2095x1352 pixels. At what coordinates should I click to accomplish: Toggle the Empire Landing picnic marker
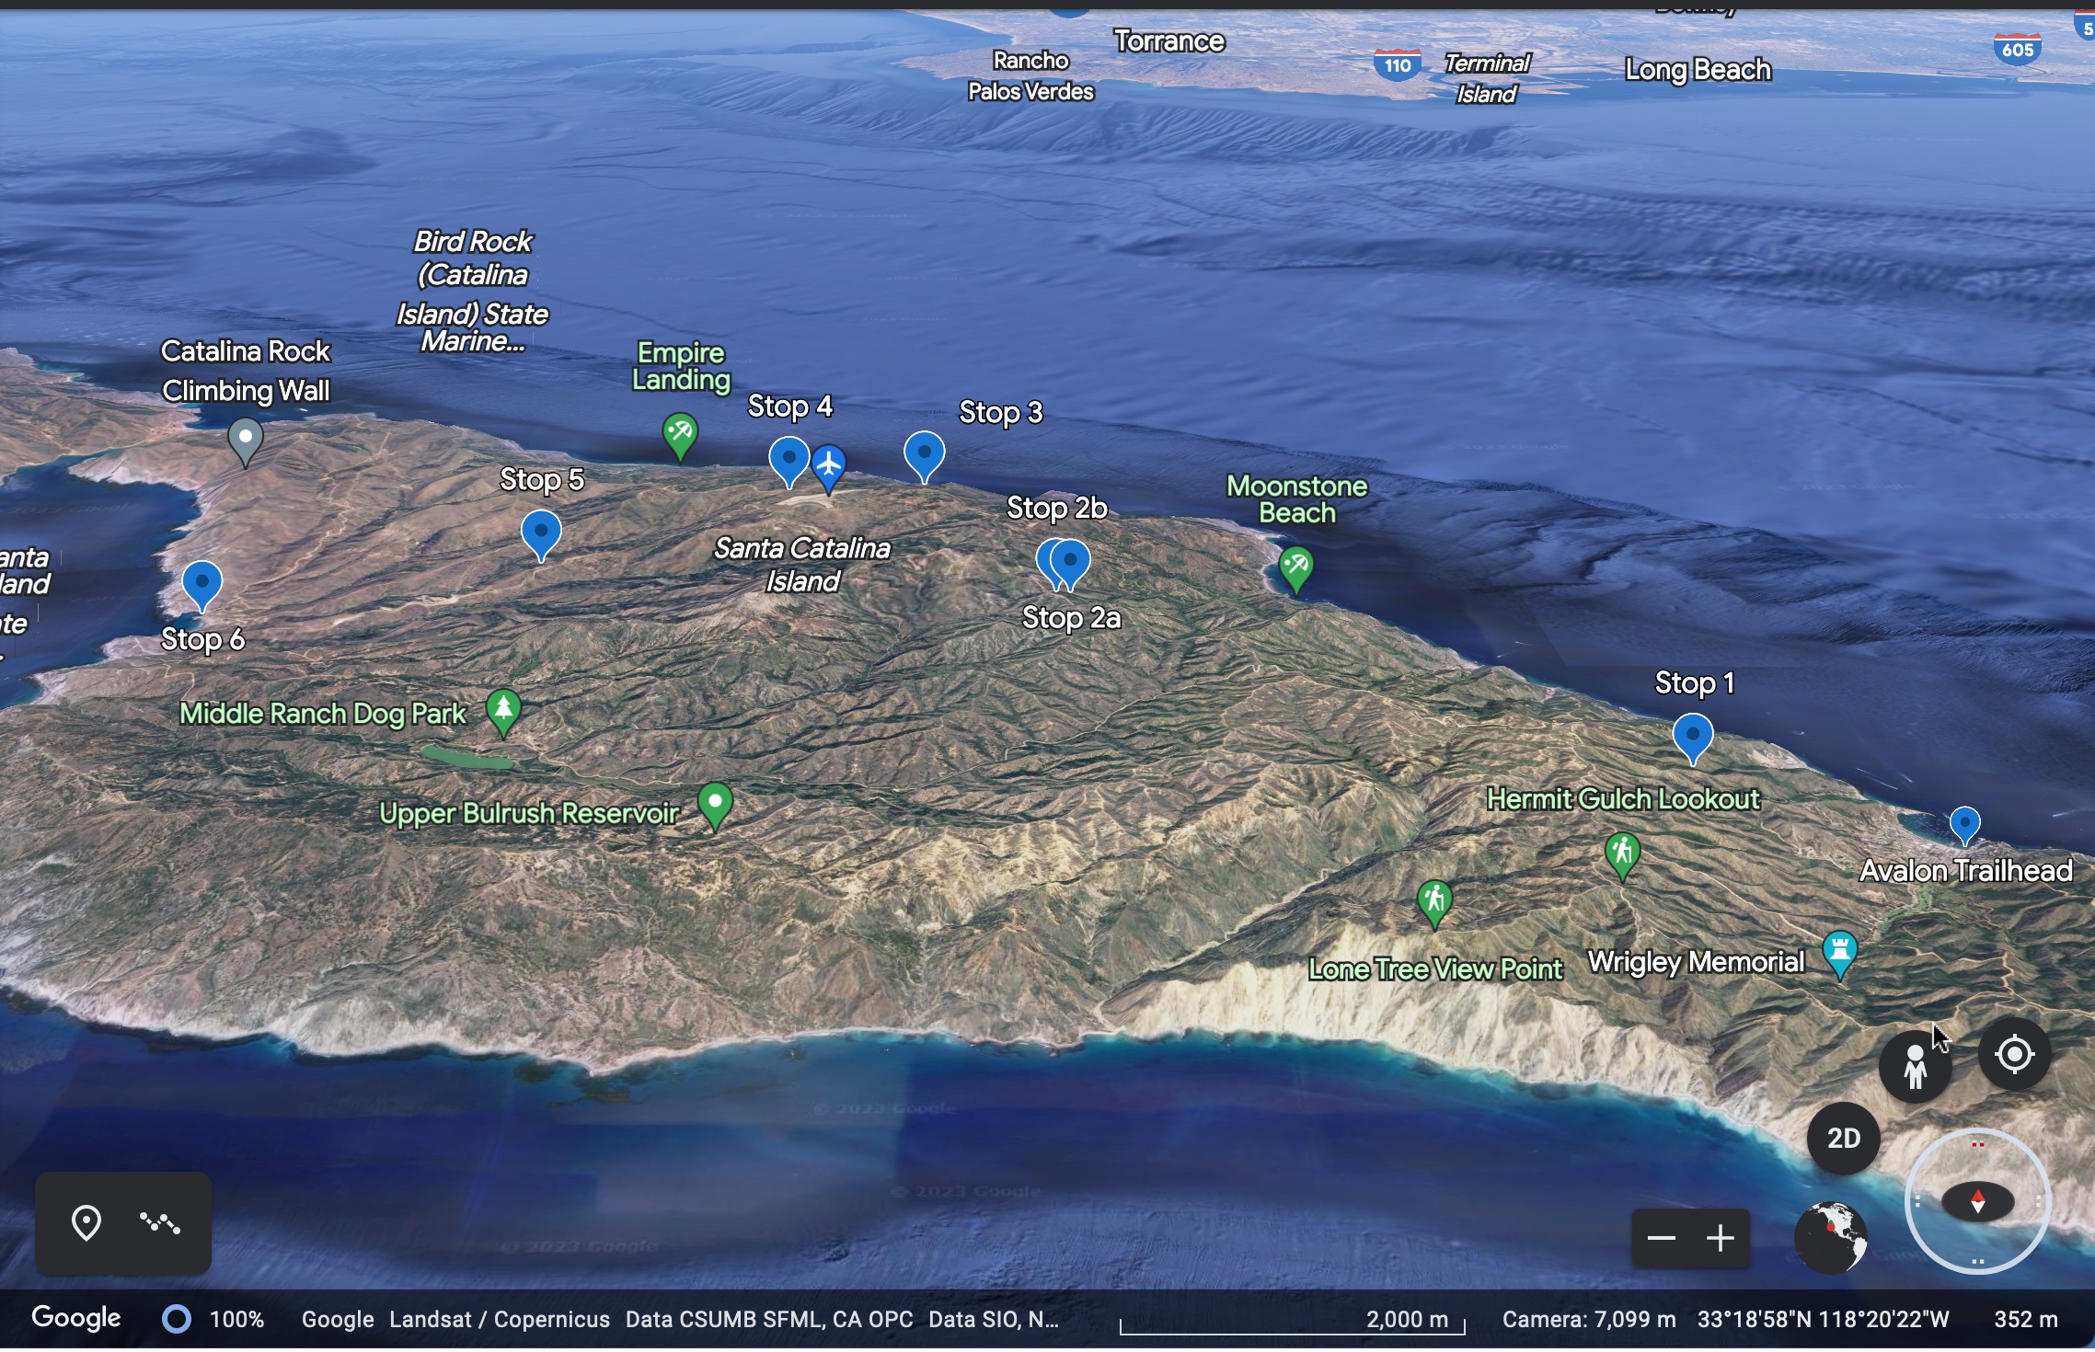point(679,432)
